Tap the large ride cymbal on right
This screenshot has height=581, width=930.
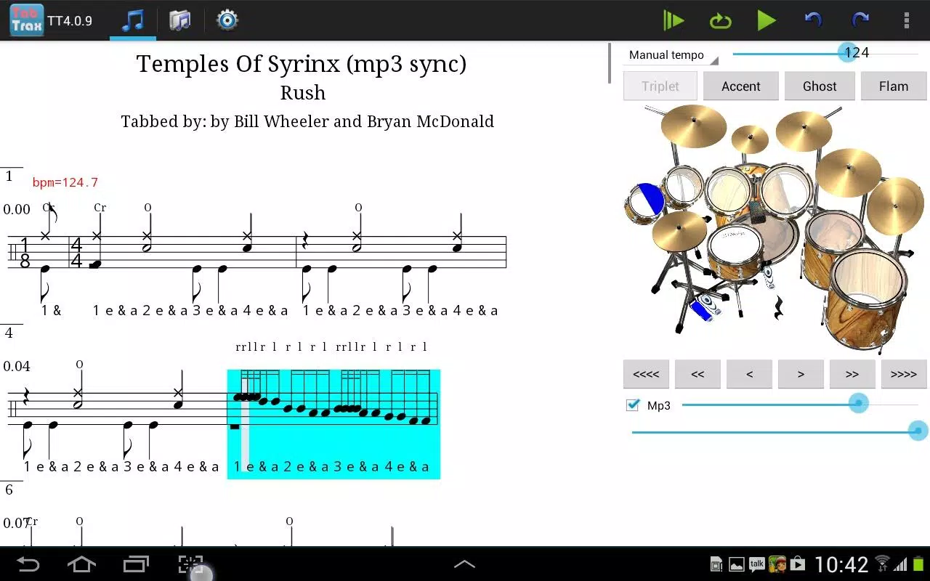coord(848,173)
